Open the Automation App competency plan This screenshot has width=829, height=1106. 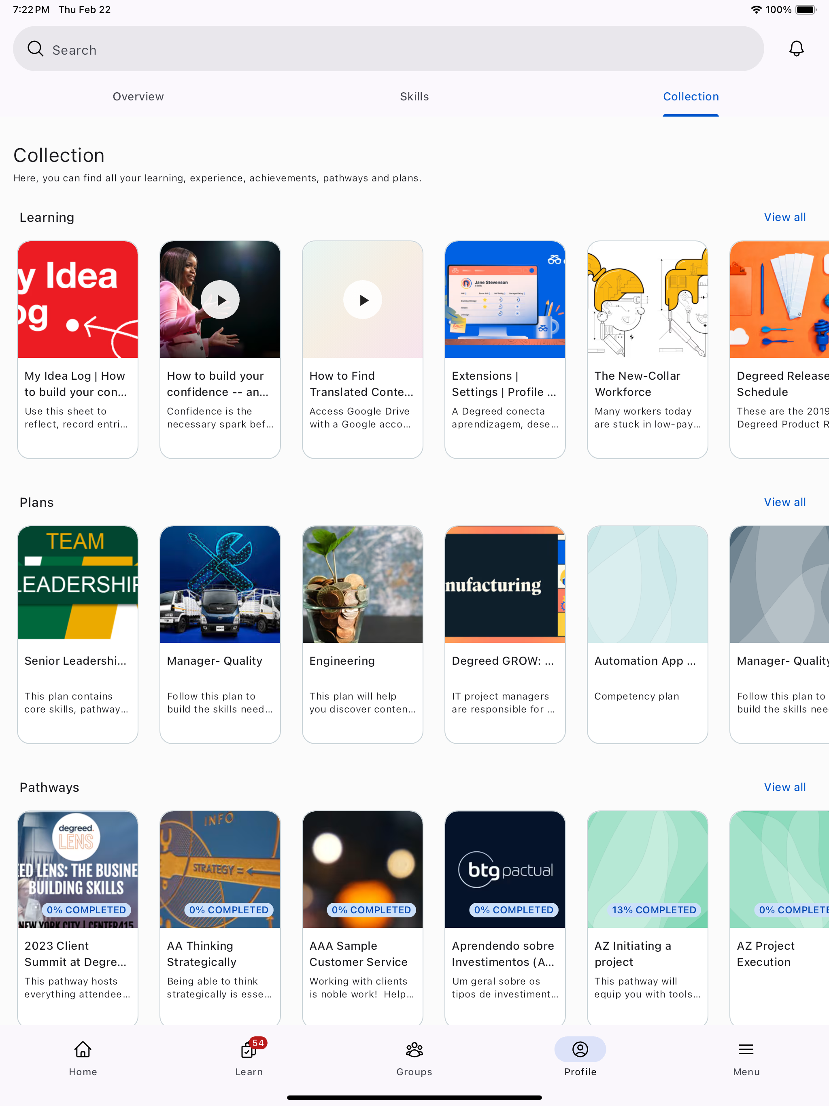click(648, 634)
